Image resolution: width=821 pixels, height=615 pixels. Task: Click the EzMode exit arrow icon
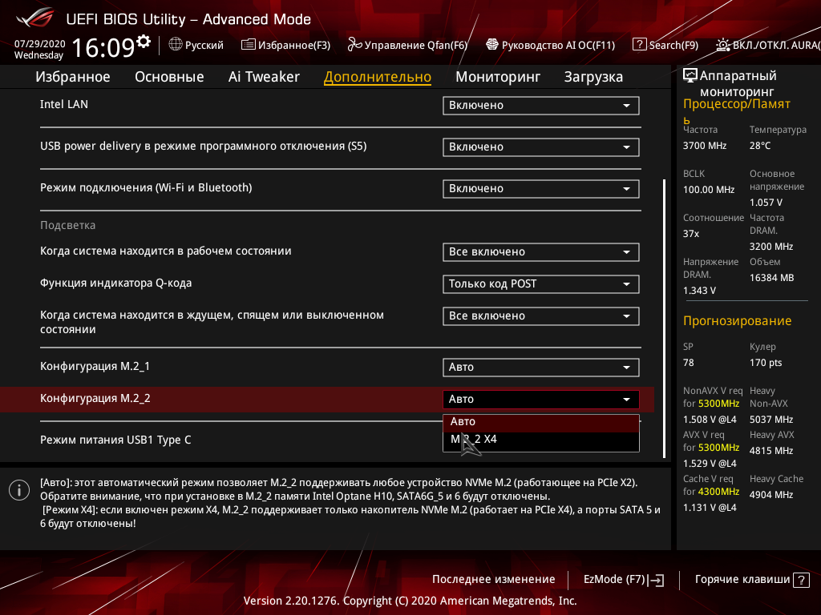656,580
